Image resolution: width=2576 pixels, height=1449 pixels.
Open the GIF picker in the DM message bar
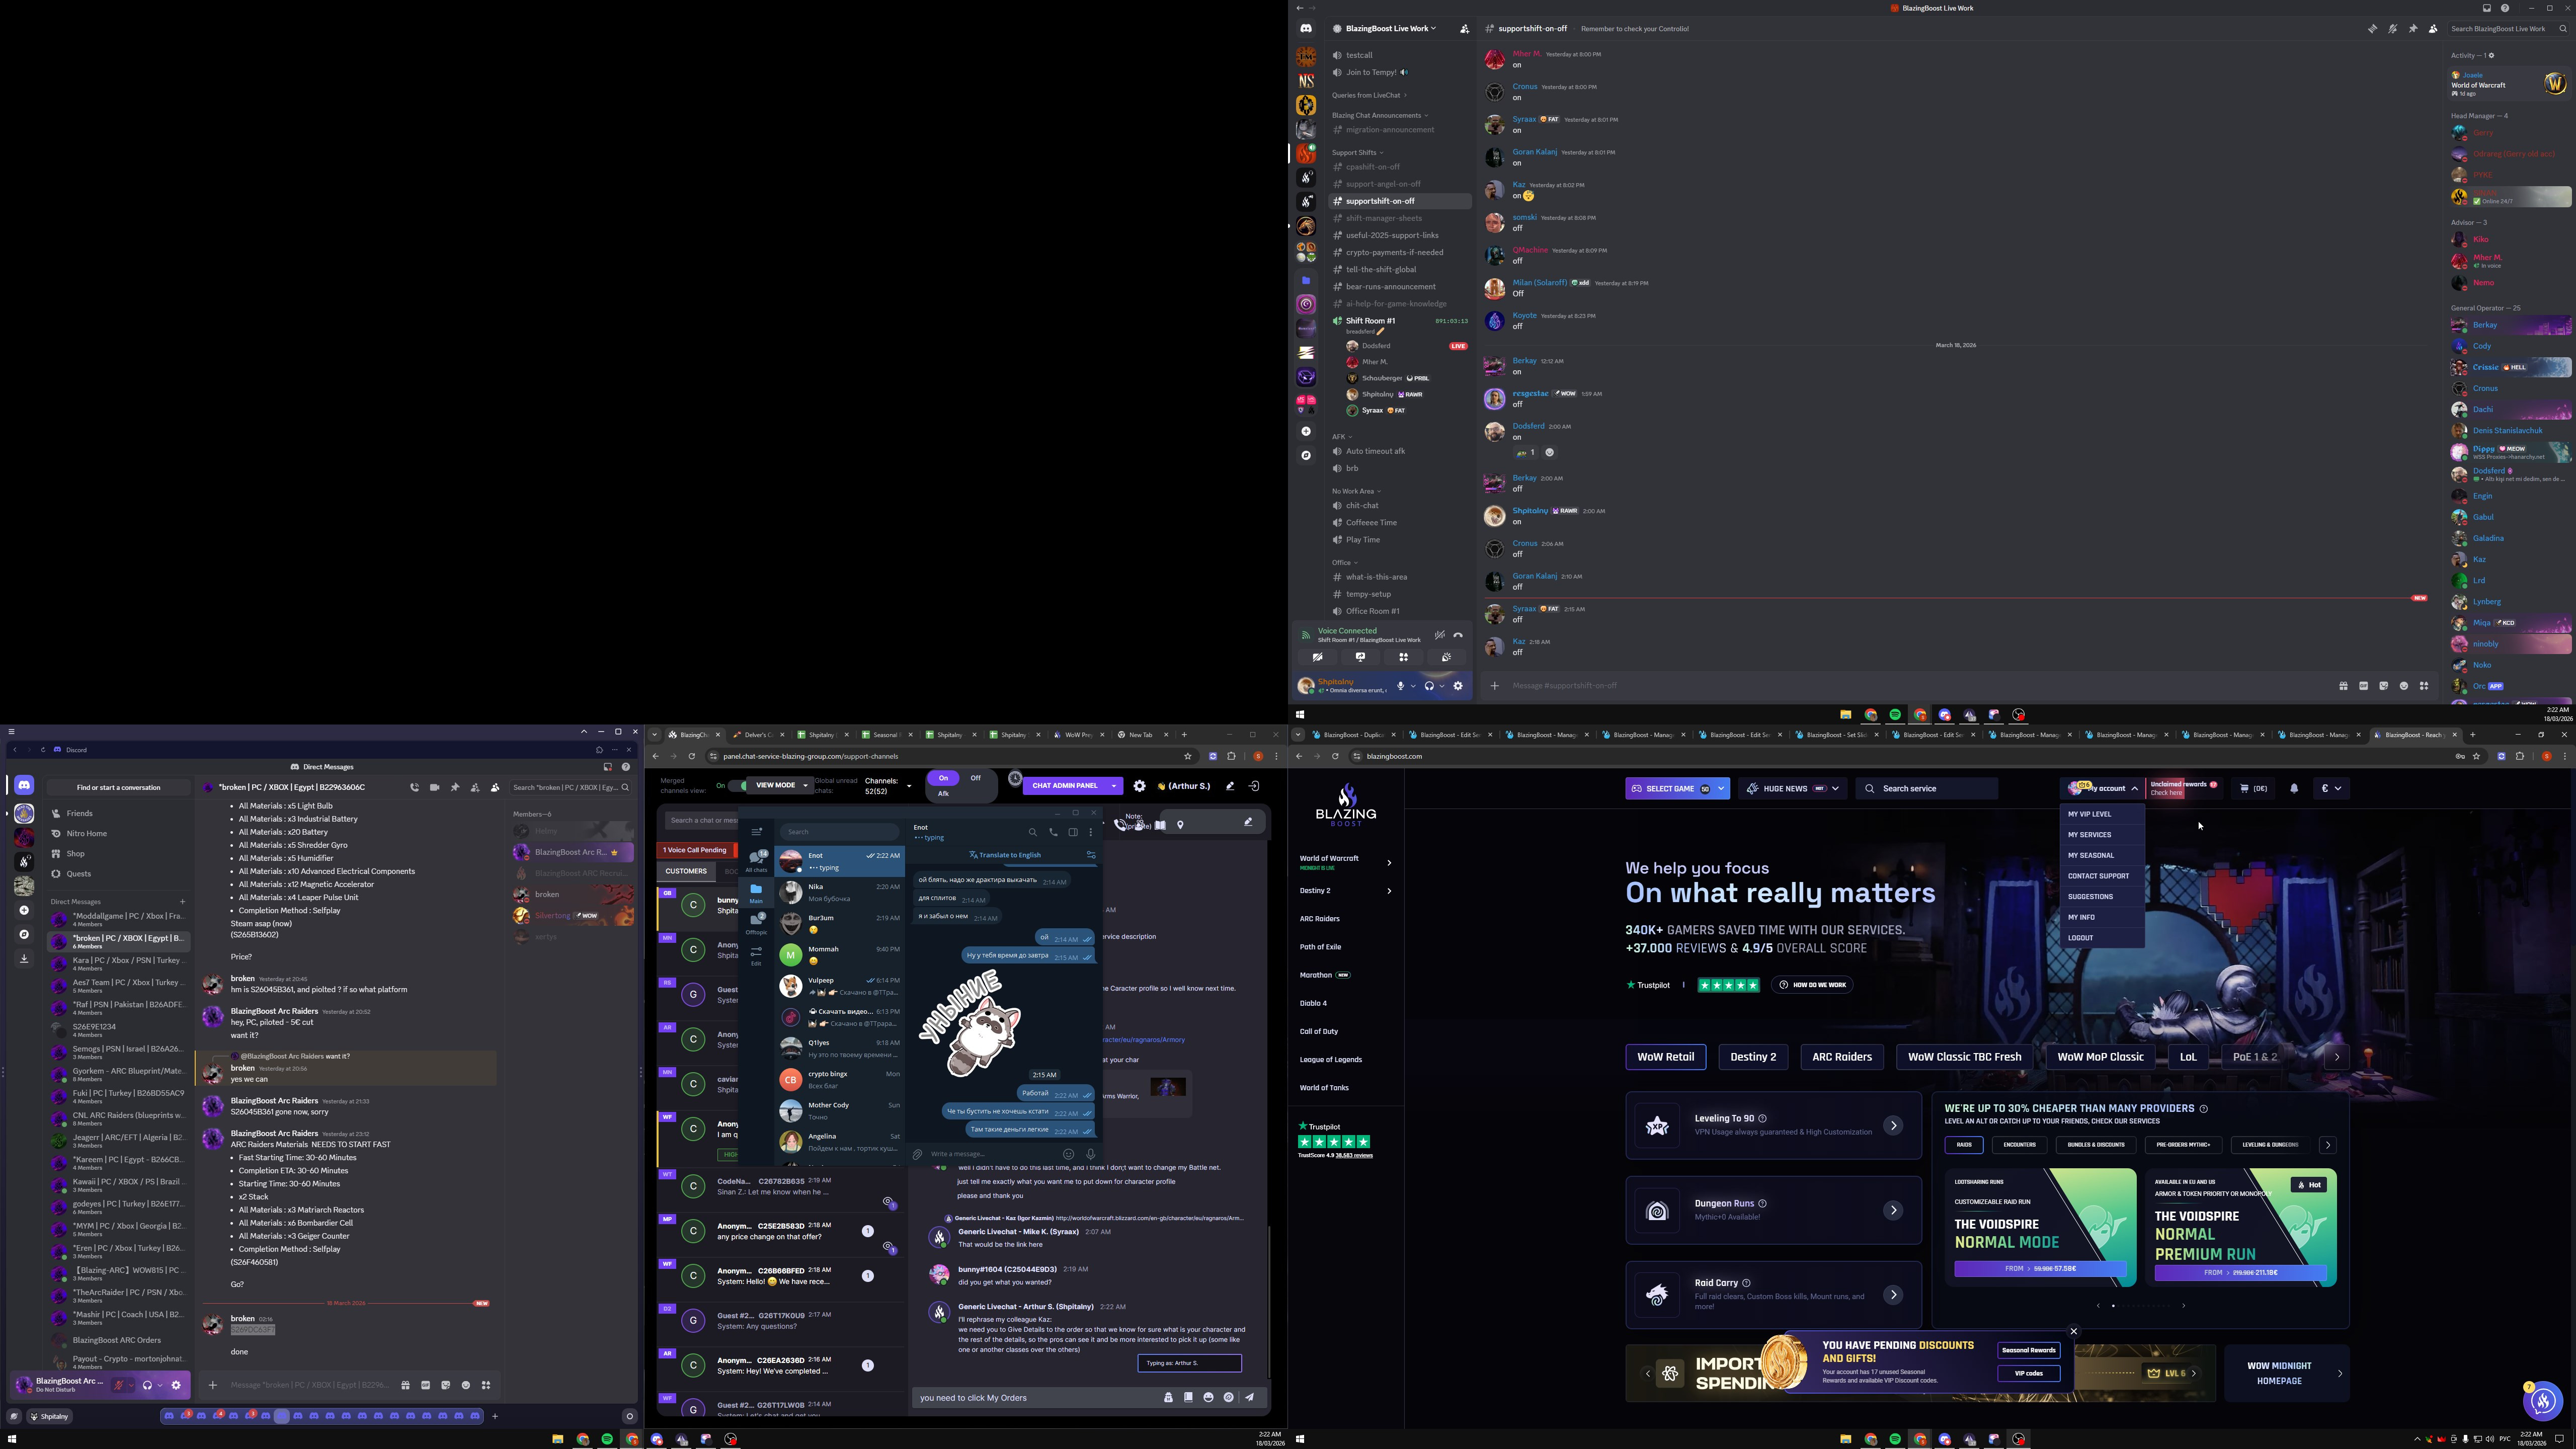pyautogui.click(x=425, y=1385)
